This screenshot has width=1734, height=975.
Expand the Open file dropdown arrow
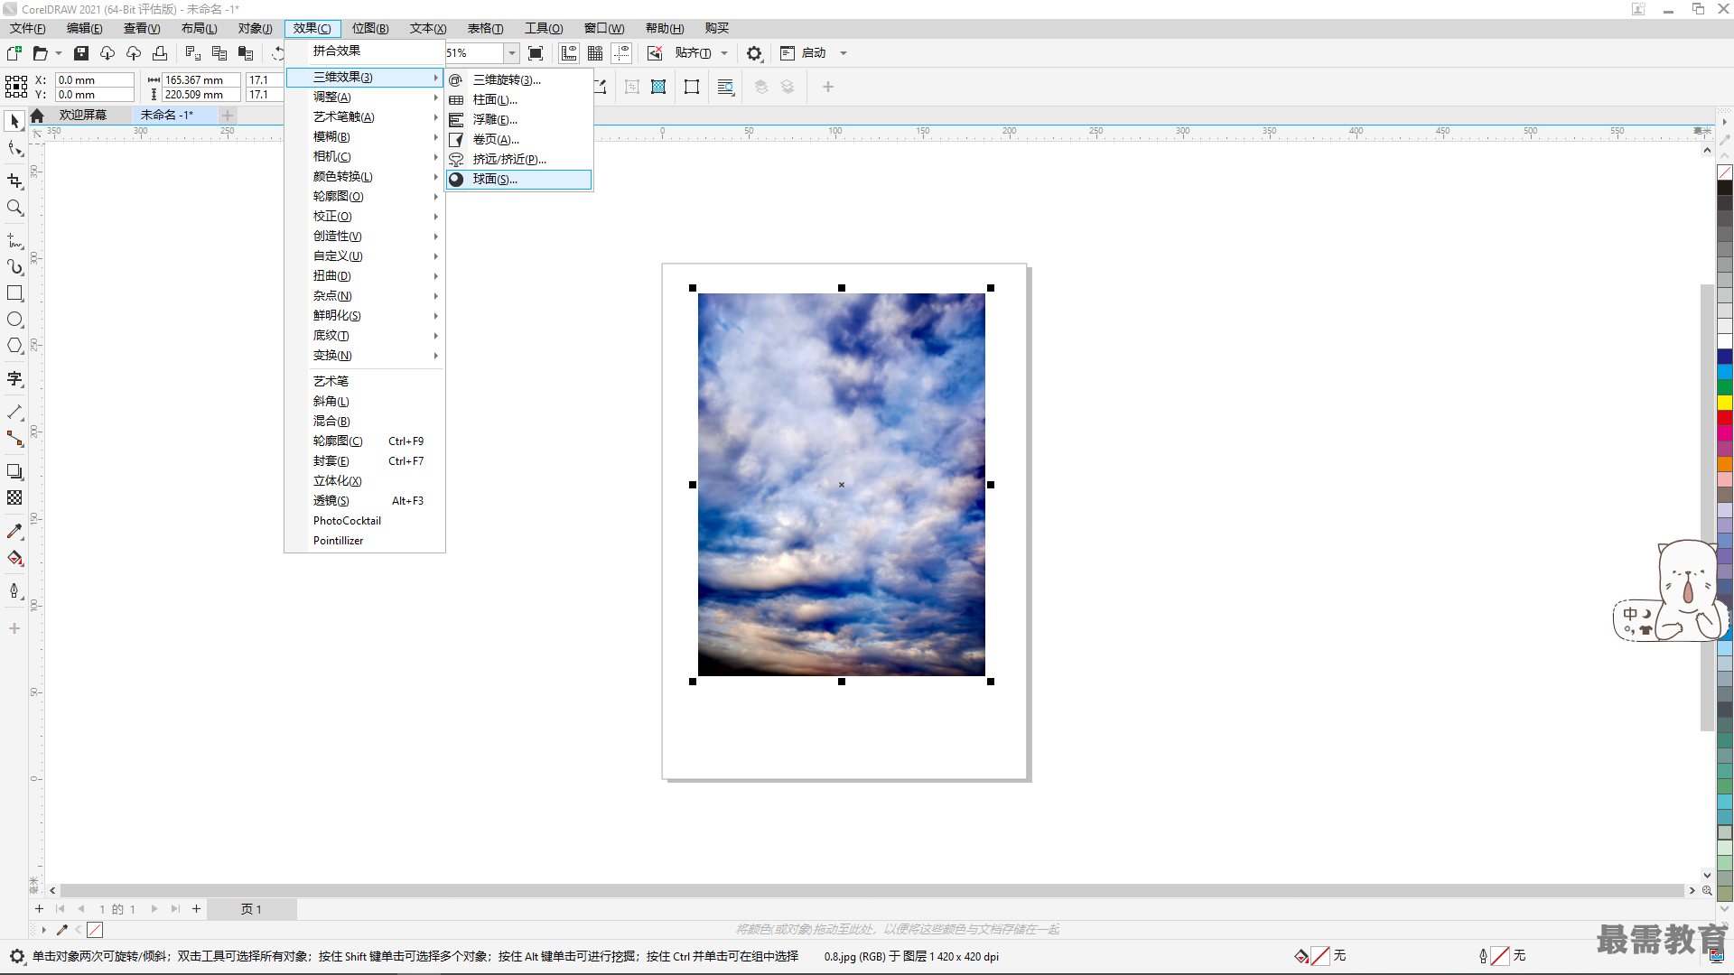coord(59,53)
